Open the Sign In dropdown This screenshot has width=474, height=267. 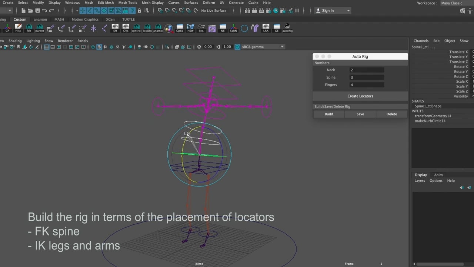[333, 10]
